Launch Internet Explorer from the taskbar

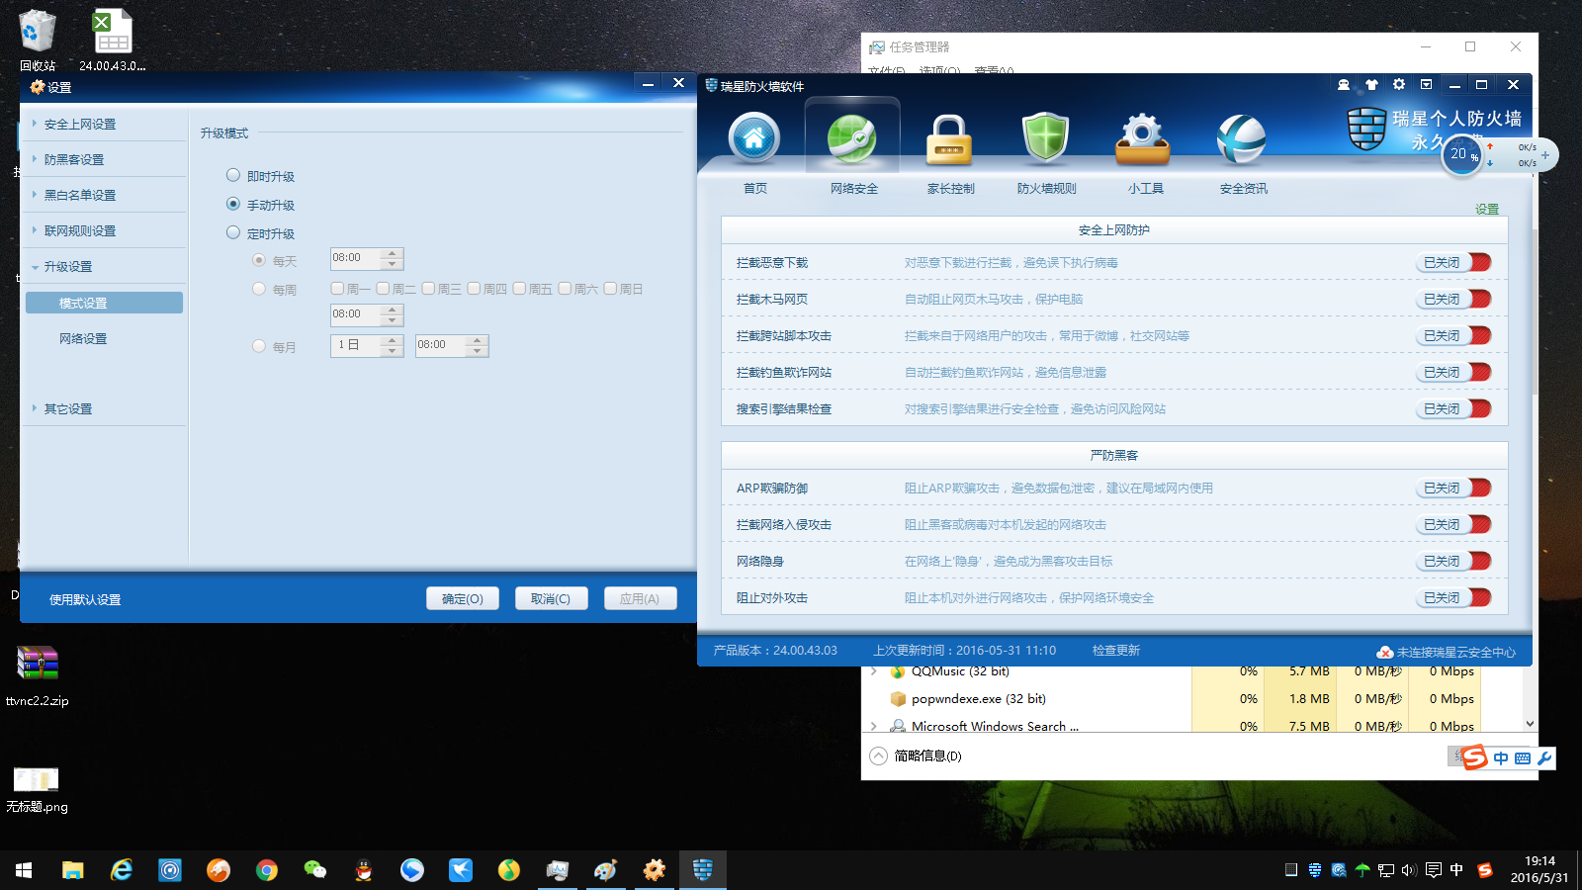point(121,870)
